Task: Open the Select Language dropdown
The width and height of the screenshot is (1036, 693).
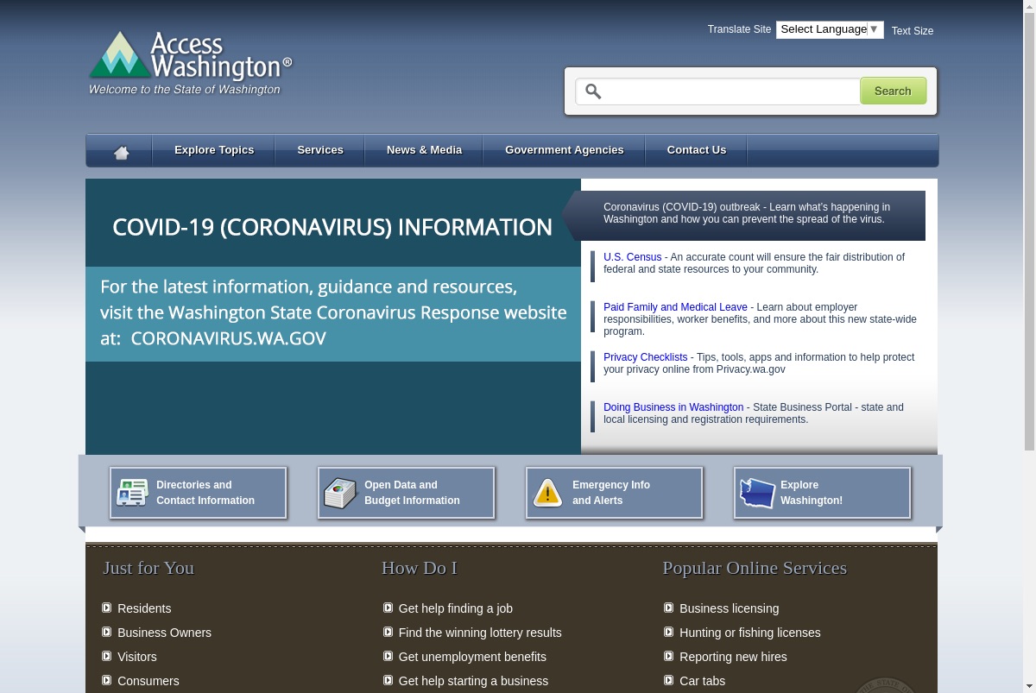Action: [x=830, y=29]
